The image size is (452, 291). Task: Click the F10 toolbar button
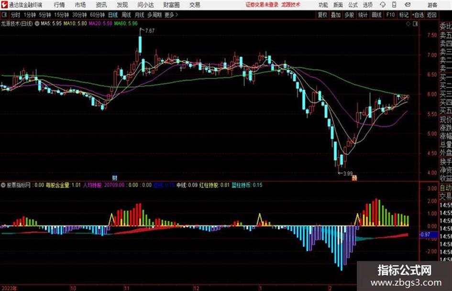point(390,15)
